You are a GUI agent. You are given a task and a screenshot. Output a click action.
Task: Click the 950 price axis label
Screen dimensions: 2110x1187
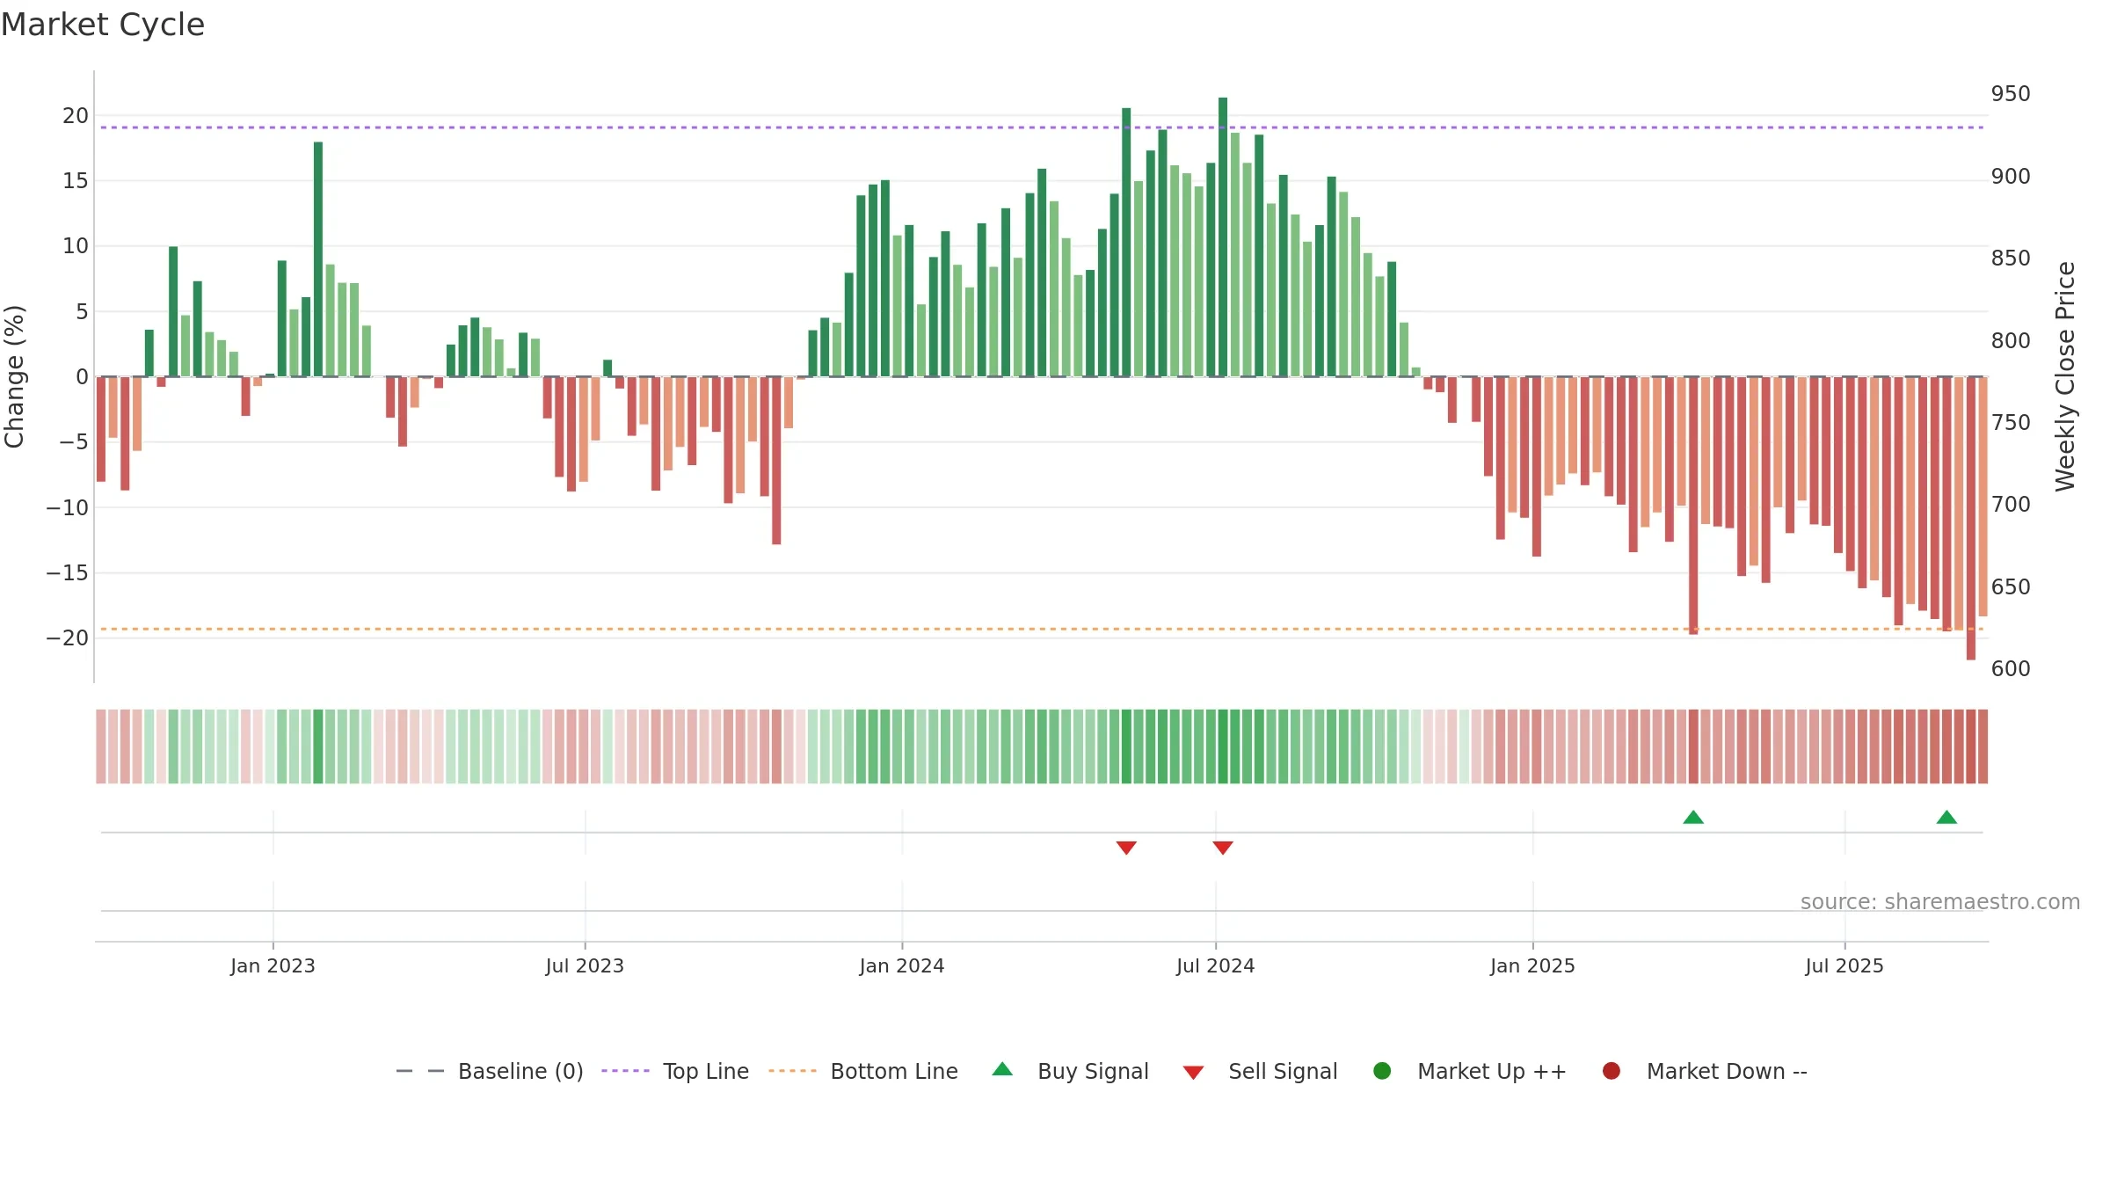click(2011, 94)
